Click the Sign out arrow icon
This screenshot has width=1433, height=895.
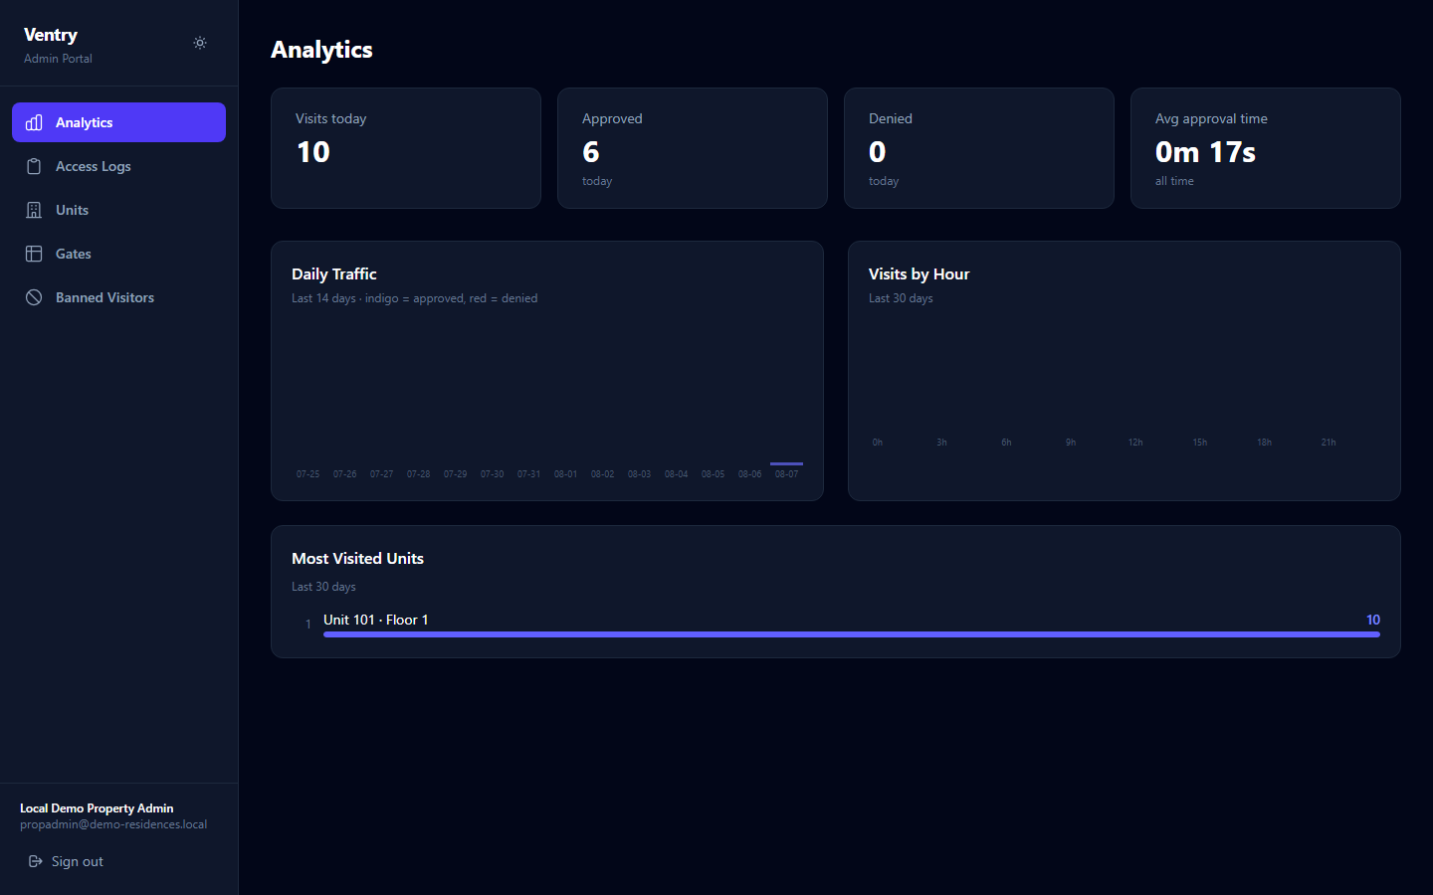[36, 861]
